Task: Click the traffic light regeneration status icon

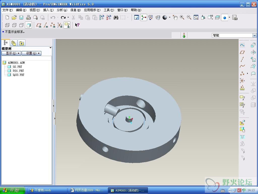Action: tap(184, 35)
